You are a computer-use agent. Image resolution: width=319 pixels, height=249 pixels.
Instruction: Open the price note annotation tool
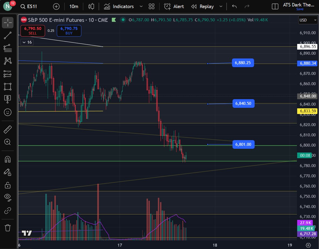click(8, 99)
